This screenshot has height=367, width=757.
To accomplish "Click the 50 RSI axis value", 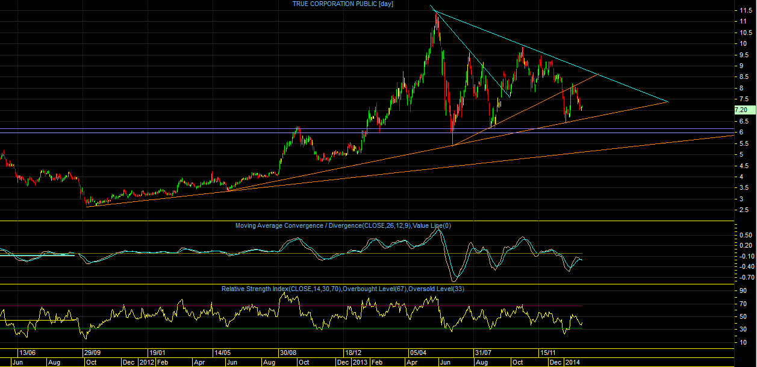I will click(x=743, y=316).
